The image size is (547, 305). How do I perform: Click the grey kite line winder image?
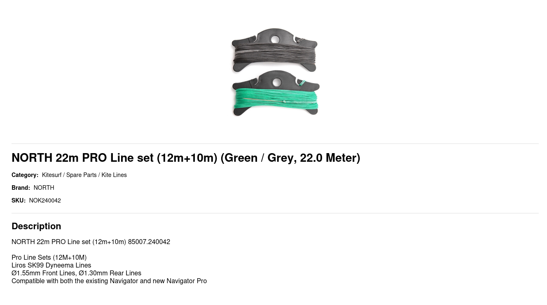click(x=274, y=50)
